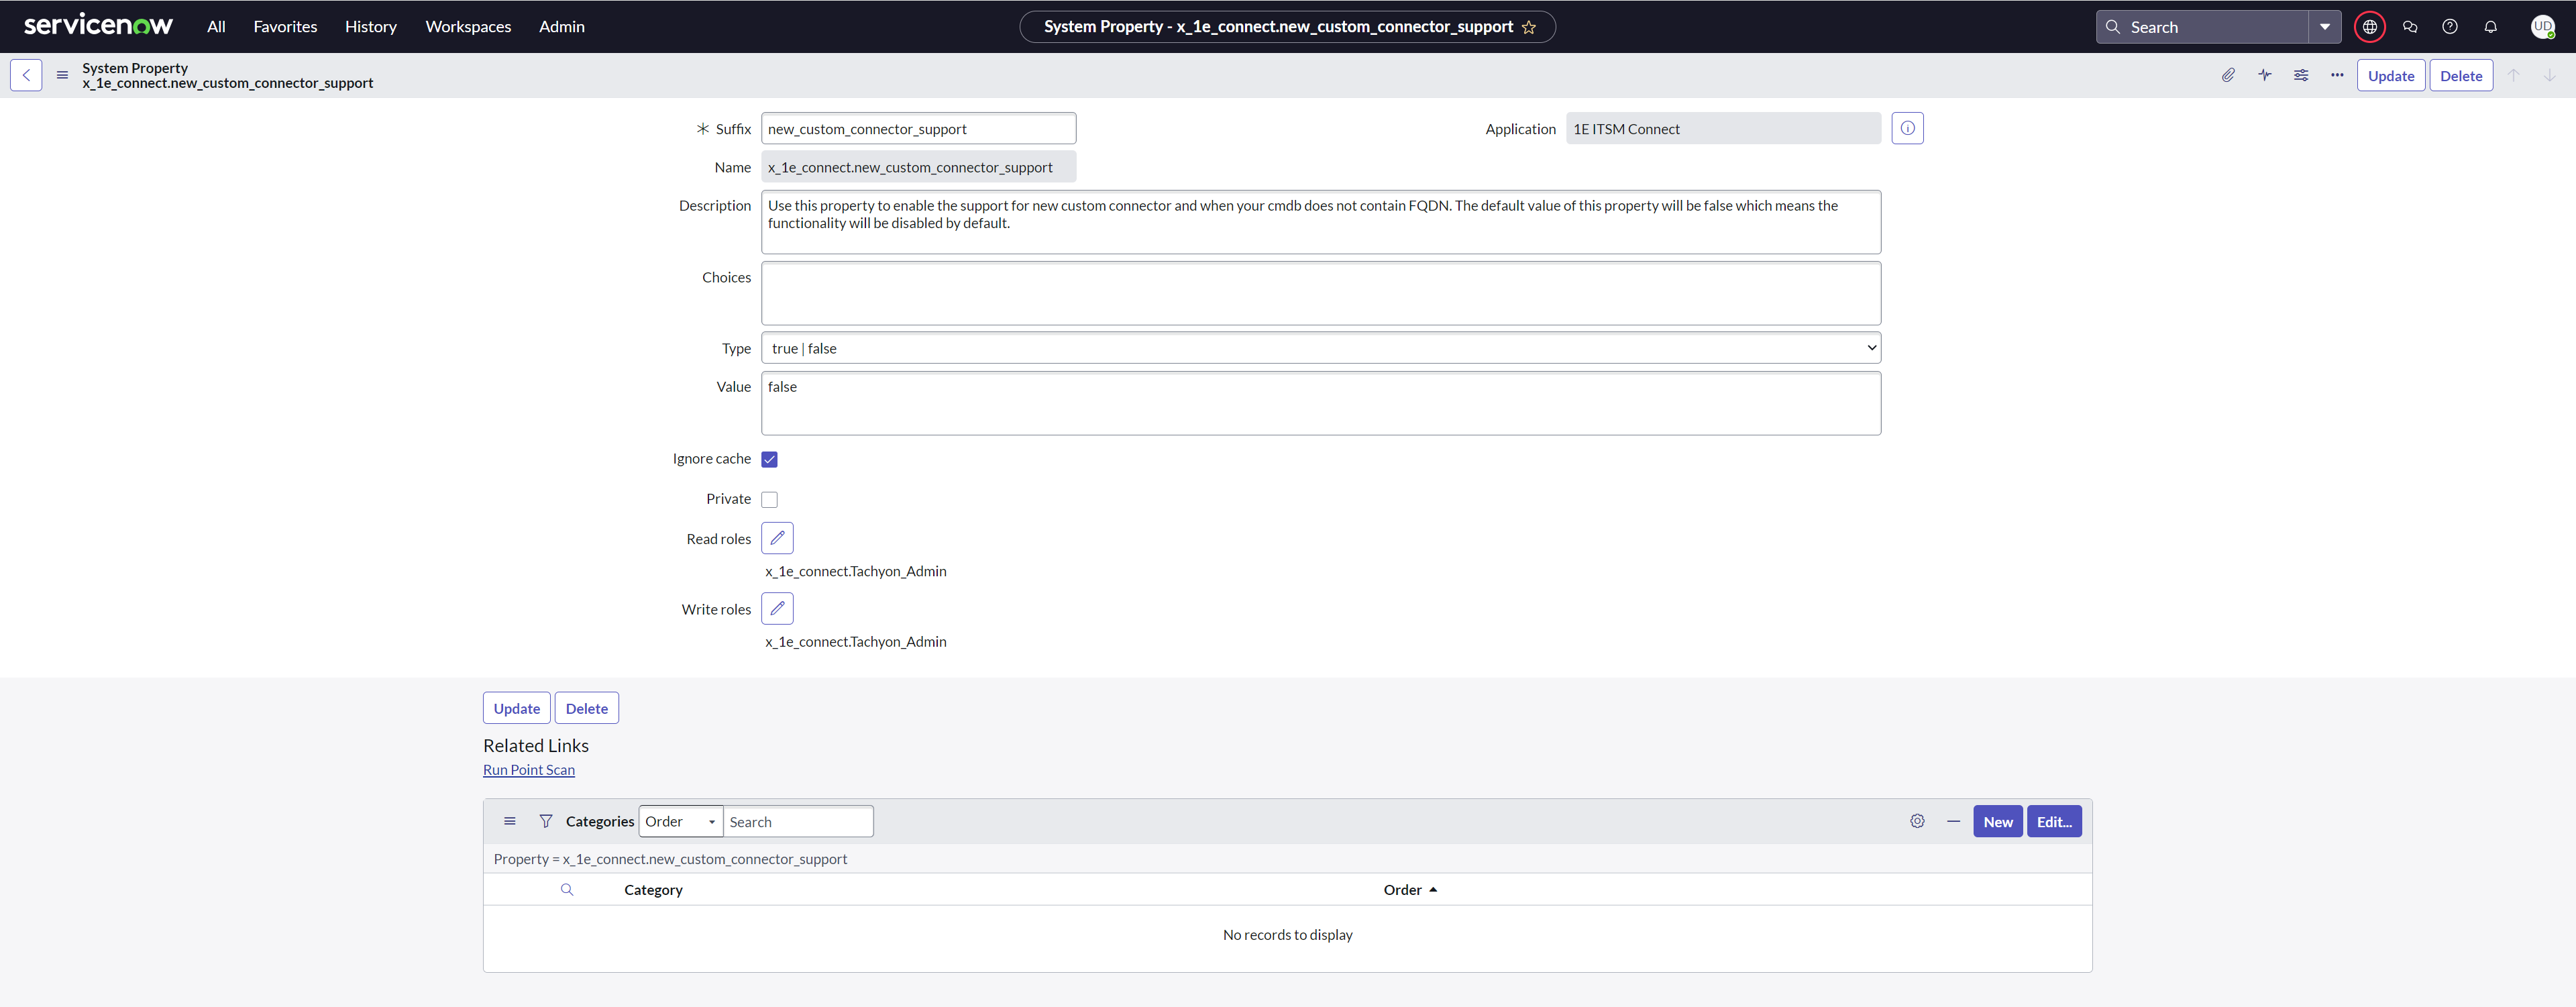Open the form context menu hamburger icon
This screenshot has height=1007, width=2576.
coord(62,75)
